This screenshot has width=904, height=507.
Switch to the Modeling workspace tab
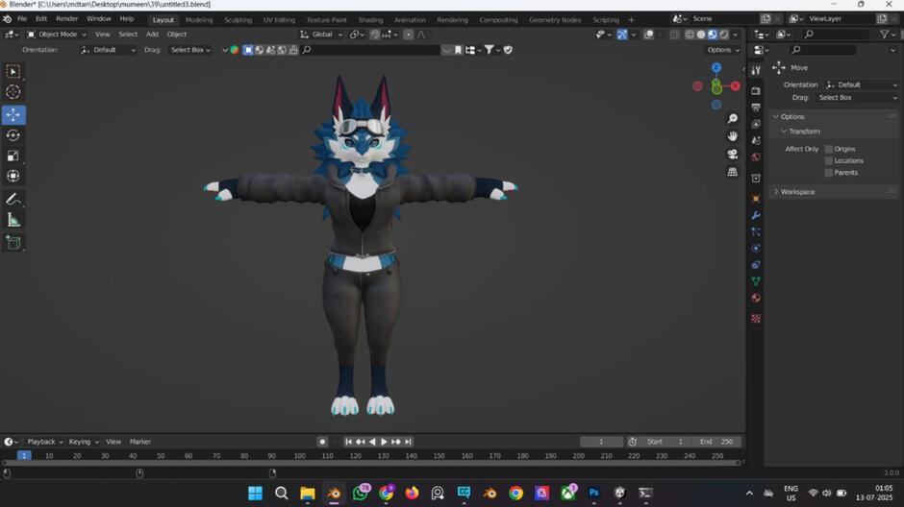click(199, 19)
